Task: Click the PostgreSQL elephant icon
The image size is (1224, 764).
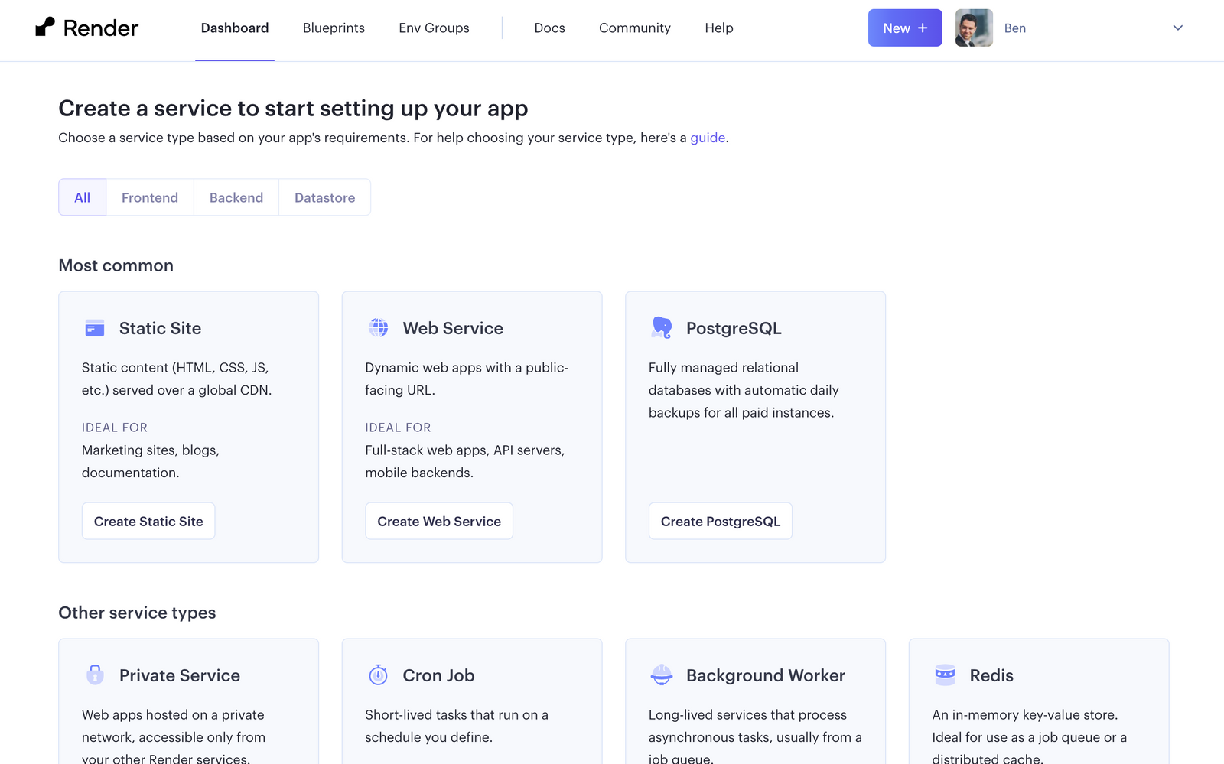Action: (662, 328)
